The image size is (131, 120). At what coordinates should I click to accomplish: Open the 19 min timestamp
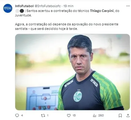point(68,6)
